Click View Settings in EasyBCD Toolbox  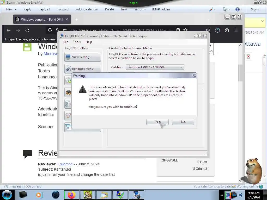tap(83, 57)
